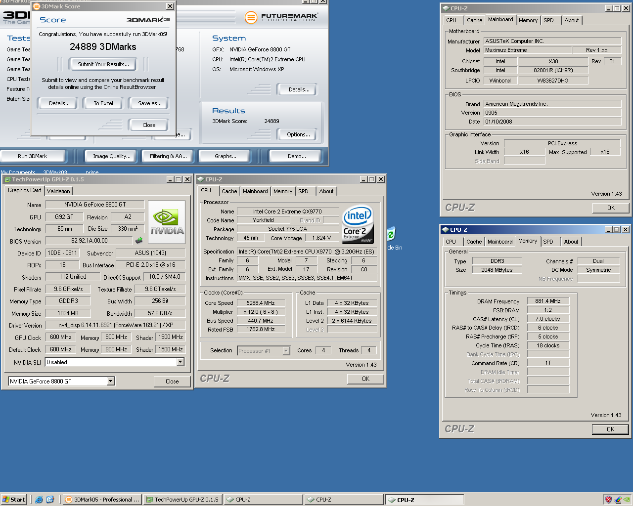Click the Intel Core 2 Extreme logo
The image size is (633, 506).
358,225
